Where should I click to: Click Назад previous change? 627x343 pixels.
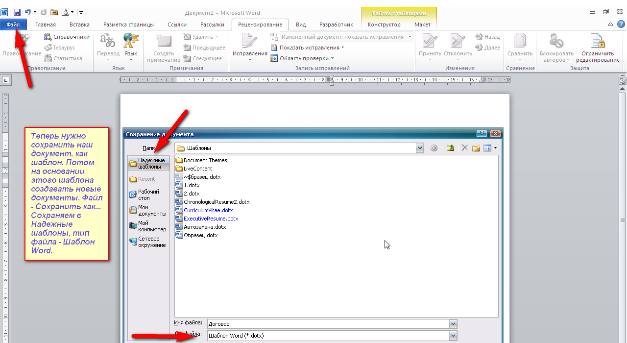[x=487, y=37]
